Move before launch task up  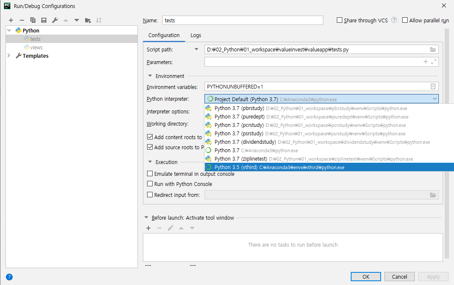(x=181, y=228)
